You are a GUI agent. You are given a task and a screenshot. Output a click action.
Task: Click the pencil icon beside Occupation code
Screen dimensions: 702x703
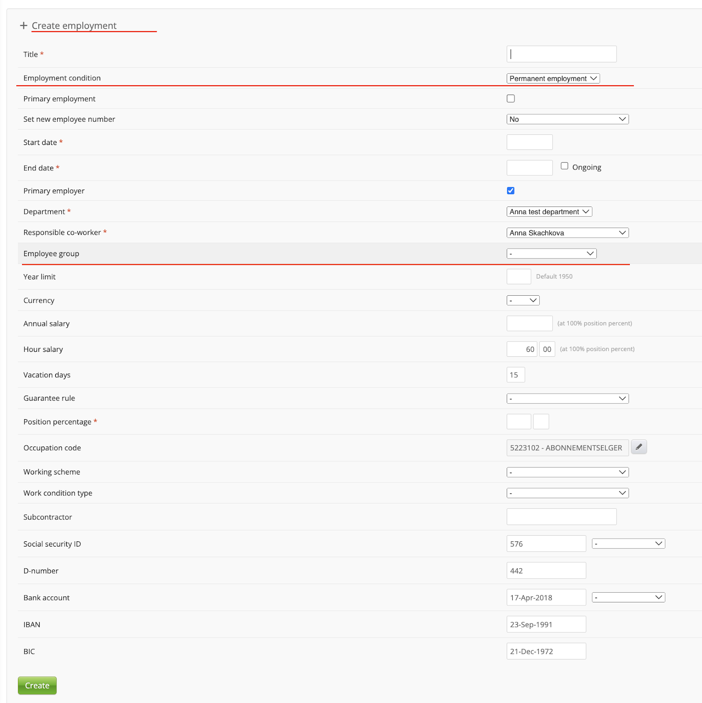point(639,447)
